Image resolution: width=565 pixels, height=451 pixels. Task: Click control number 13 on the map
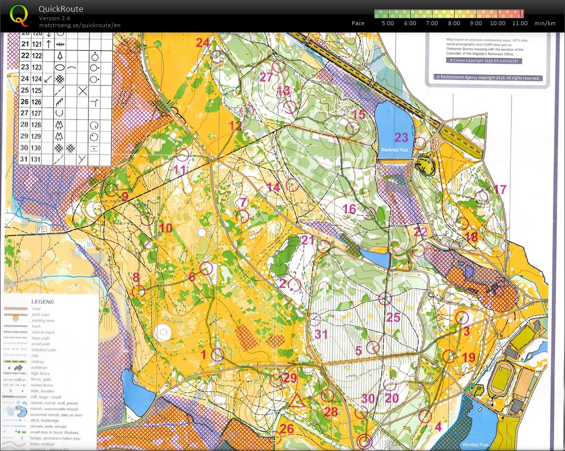pos(283,90)
